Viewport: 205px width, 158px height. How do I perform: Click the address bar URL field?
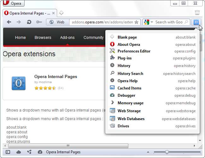102,22
